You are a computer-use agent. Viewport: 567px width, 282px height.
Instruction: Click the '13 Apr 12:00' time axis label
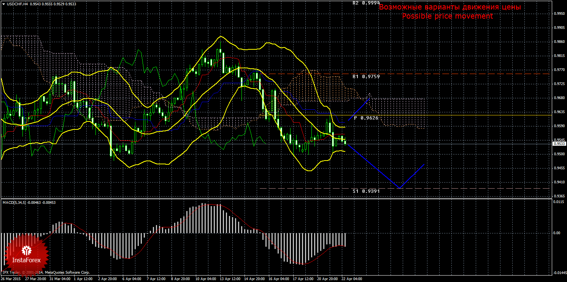point(230,279)
